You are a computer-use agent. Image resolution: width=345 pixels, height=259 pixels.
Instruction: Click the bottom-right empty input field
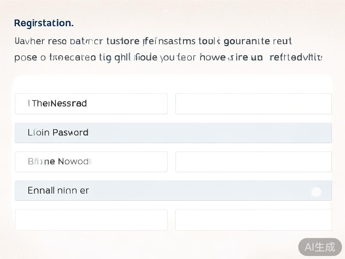[253, 220]
